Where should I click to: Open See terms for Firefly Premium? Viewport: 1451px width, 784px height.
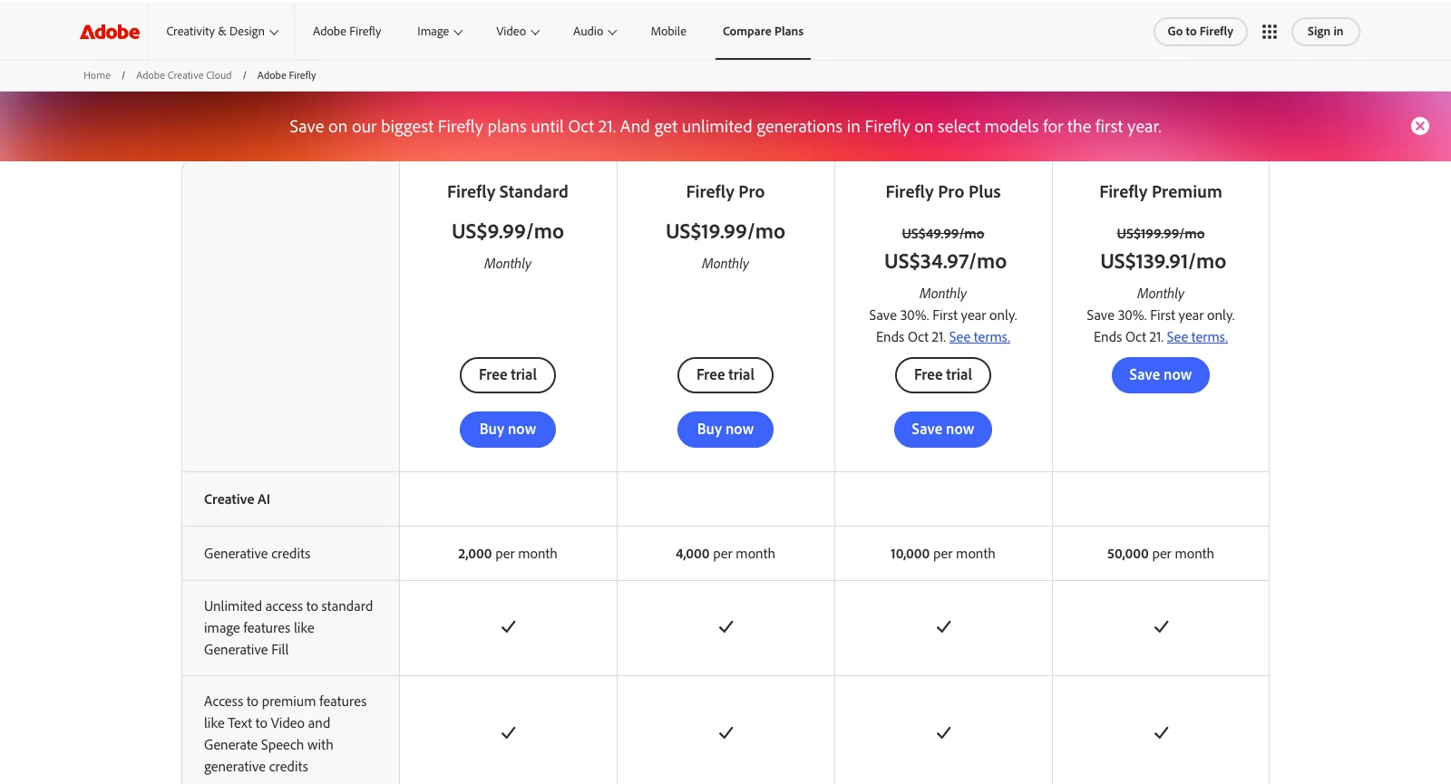(1197, 337)
